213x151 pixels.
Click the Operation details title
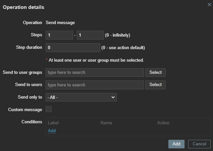point(23,7)
